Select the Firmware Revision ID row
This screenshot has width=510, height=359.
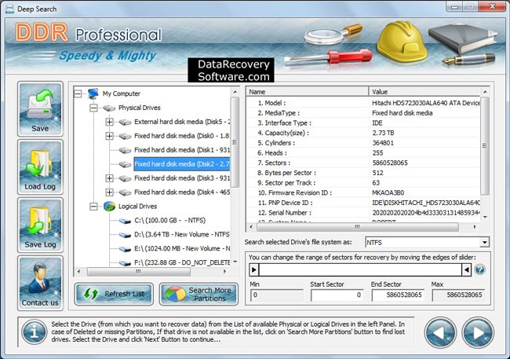point(363,193)
